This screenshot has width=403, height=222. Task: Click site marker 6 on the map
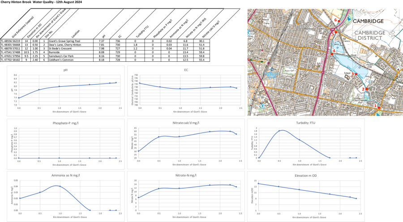pyautogui.click(x=339, y=21)
